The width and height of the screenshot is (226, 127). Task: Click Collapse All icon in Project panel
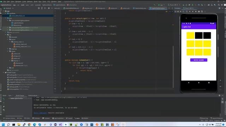coord(45,8)
